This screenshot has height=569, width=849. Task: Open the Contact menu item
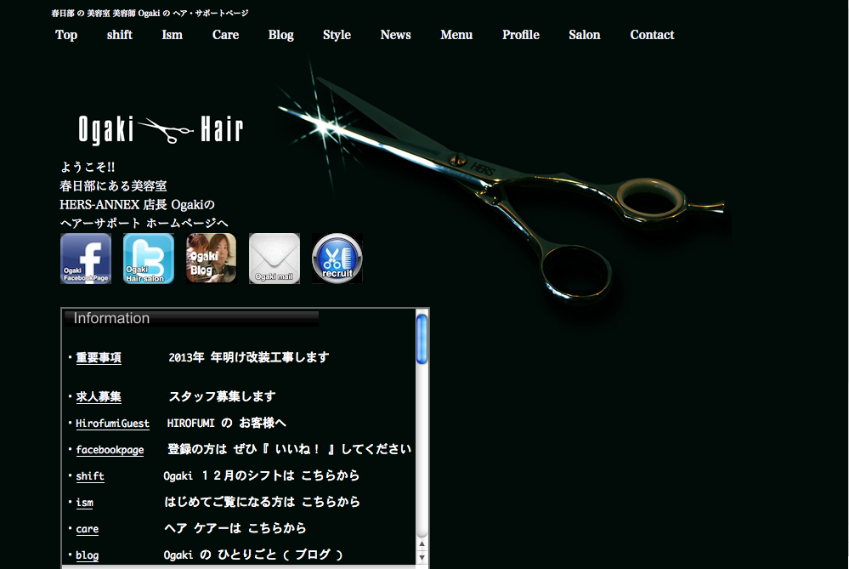coord(652,35)
